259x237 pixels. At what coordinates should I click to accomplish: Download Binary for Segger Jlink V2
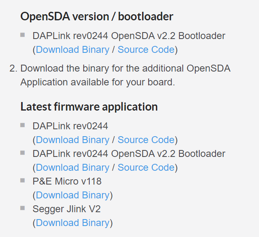point(72,223)
